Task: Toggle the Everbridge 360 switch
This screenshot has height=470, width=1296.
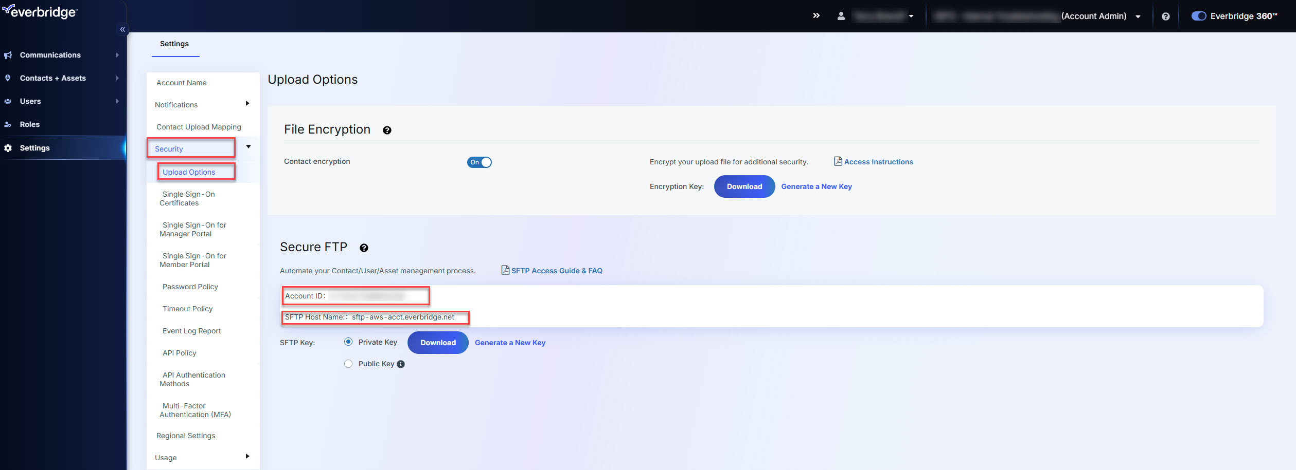Action: (x=1199, y=16)
